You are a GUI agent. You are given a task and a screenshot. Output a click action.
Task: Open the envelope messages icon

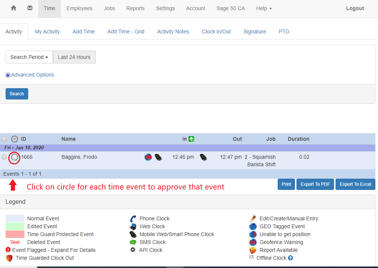30,8
